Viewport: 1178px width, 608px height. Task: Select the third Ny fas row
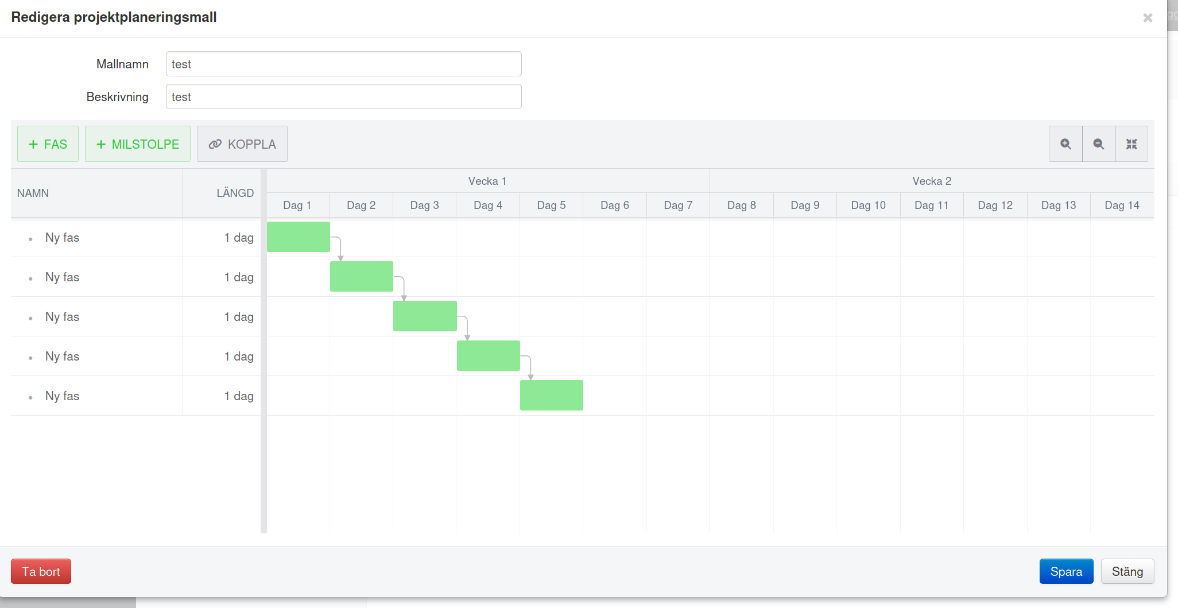point(135,317)
